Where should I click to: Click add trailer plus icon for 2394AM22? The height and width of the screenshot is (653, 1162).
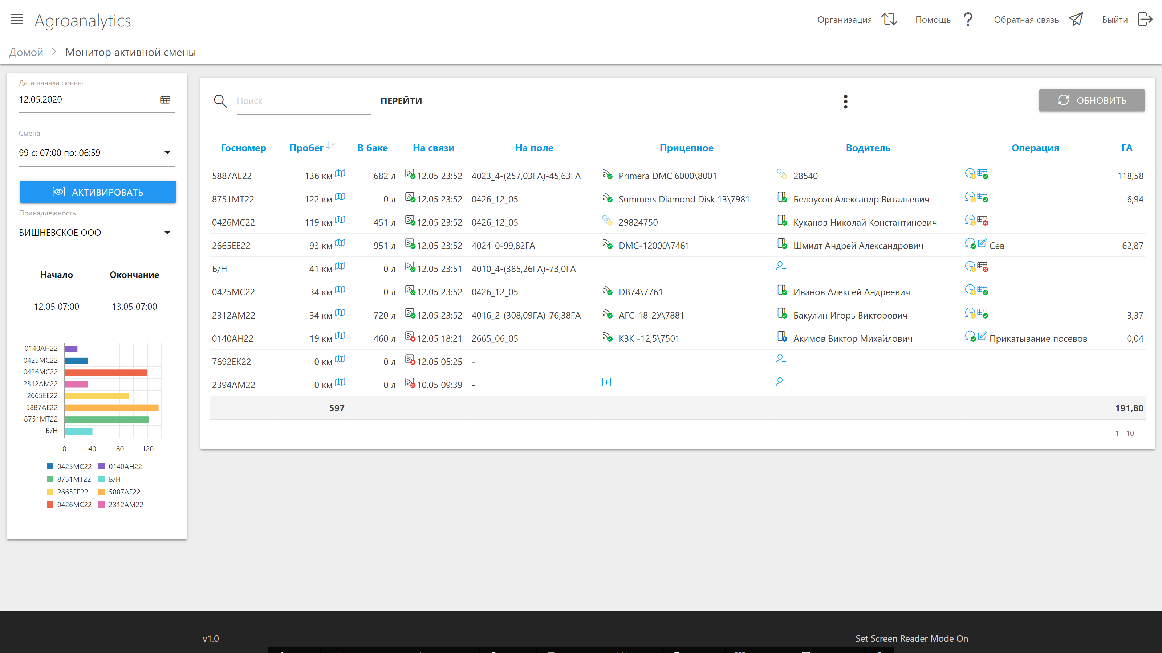607,382
